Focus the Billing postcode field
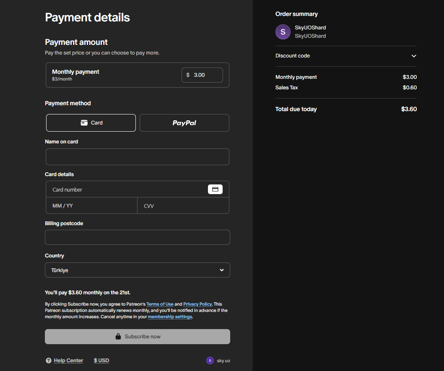Viewport: 444px width, 371px height. coord(137,237)
